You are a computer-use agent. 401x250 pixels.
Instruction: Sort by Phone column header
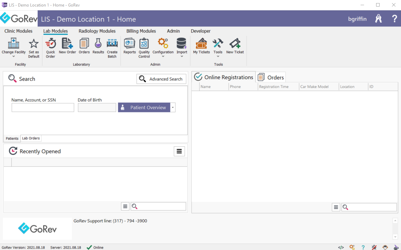(x=243, y=87)
